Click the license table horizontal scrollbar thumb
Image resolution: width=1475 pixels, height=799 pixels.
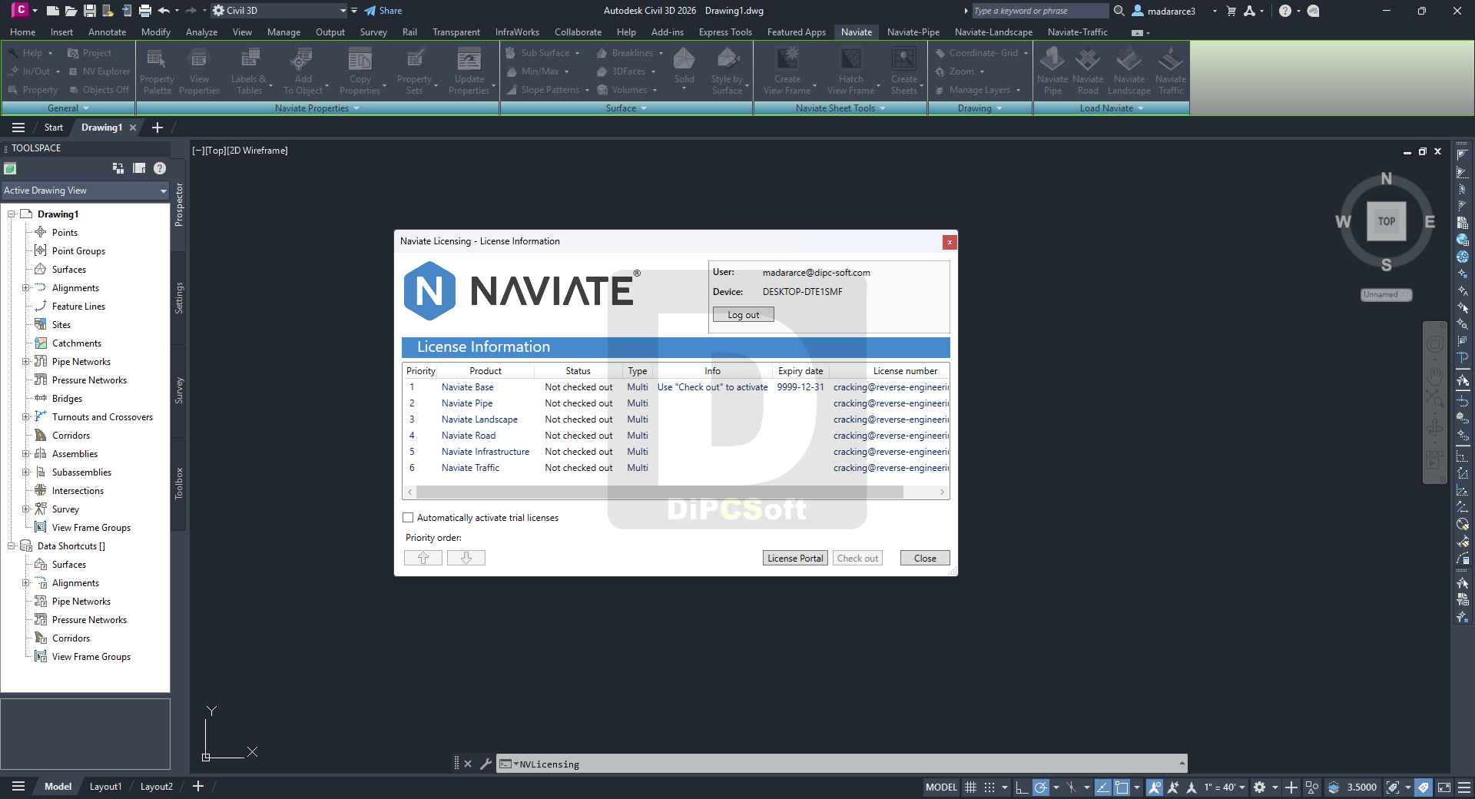pyautogui.click(x=659, y=492)
